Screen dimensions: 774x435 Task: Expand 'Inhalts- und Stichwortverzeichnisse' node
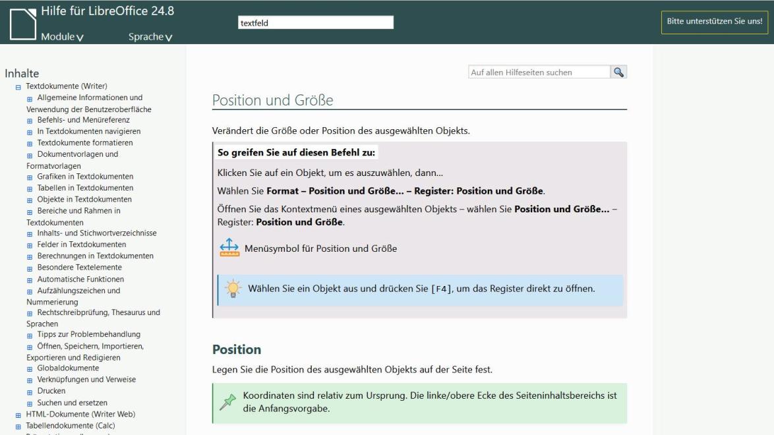(x=30, y=234)
